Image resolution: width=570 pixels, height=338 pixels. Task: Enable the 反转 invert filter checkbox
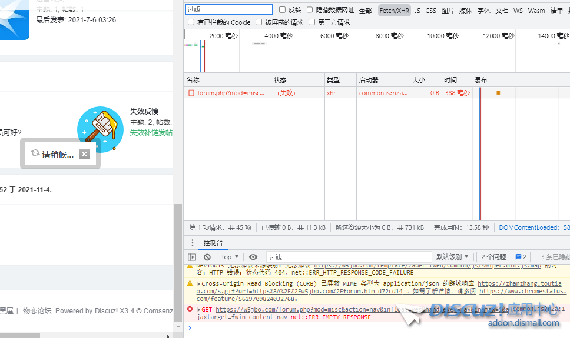(x=282, y=10)
